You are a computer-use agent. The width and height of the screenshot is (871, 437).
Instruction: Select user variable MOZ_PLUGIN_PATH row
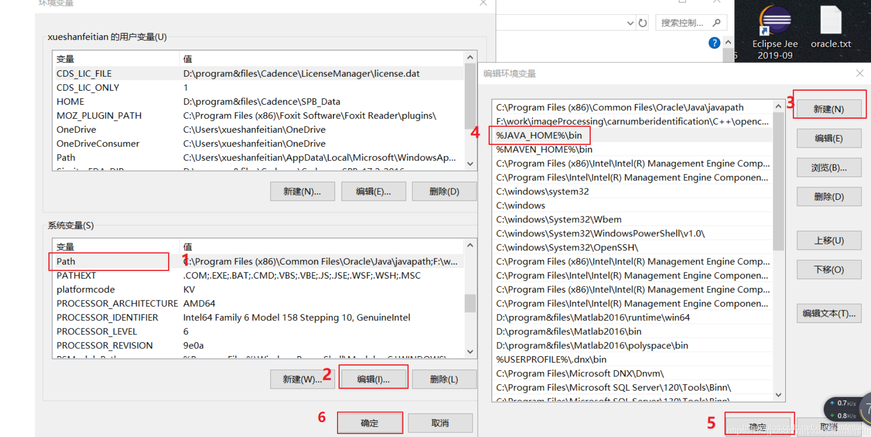pos(258,116)
